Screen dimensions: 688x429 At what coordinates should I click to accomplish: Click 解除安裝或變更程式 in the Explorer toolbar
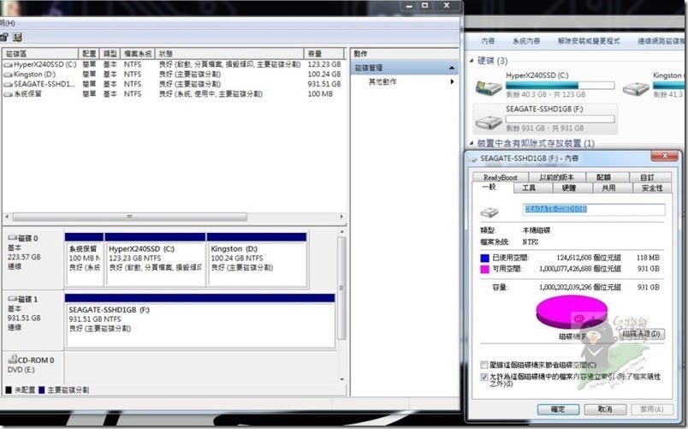tap(589, 41)
